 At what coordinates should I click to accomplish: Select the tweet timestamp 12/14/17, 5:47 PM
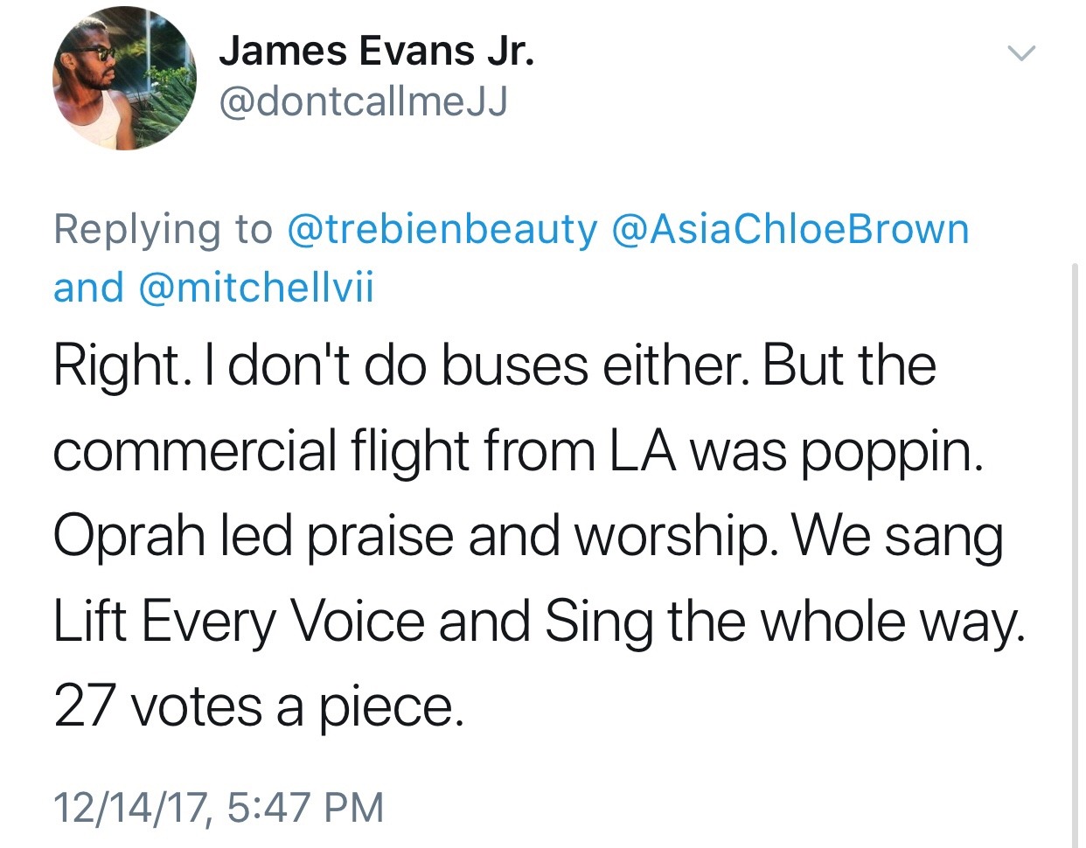[x=219, y=806]
